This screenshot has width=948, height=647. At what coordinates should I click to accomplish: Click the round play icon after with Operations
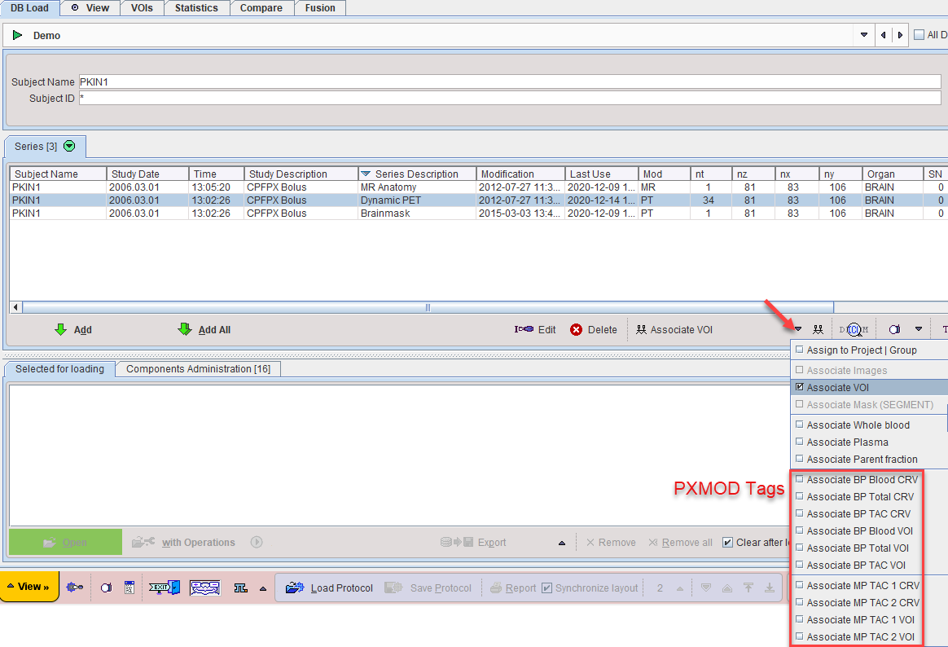(x=257, y=543)
